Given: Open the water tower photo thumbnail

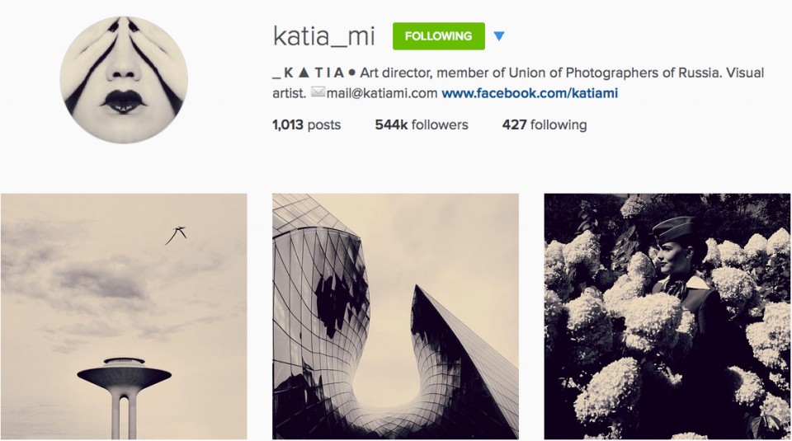Looking at the screenshot, I should coord(124,317).
